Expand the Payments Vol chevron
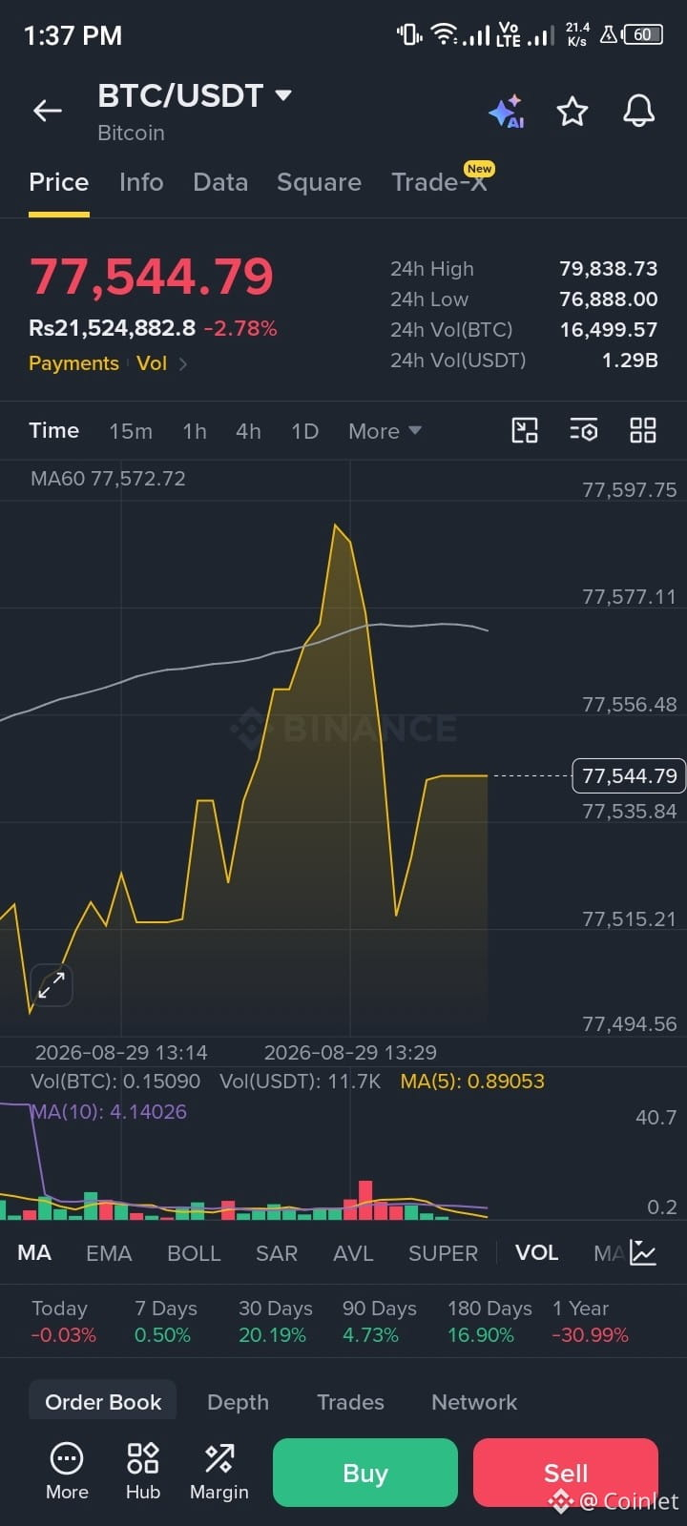Screen dimensions: 687x1526 pyautogui.click(x=183, y=363)
